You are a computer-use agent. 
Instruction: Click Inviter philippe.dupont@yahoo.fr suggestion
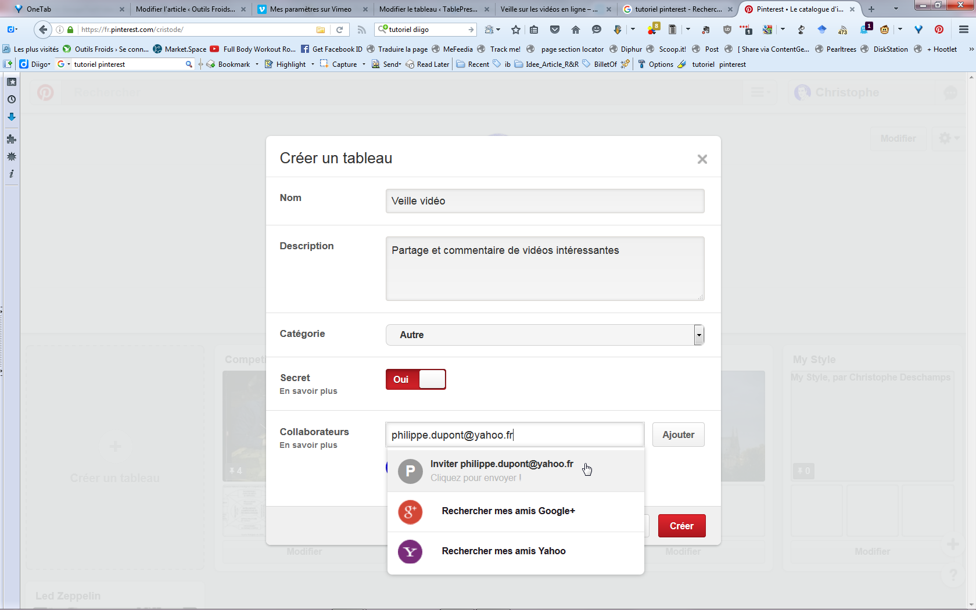[516, 471]
